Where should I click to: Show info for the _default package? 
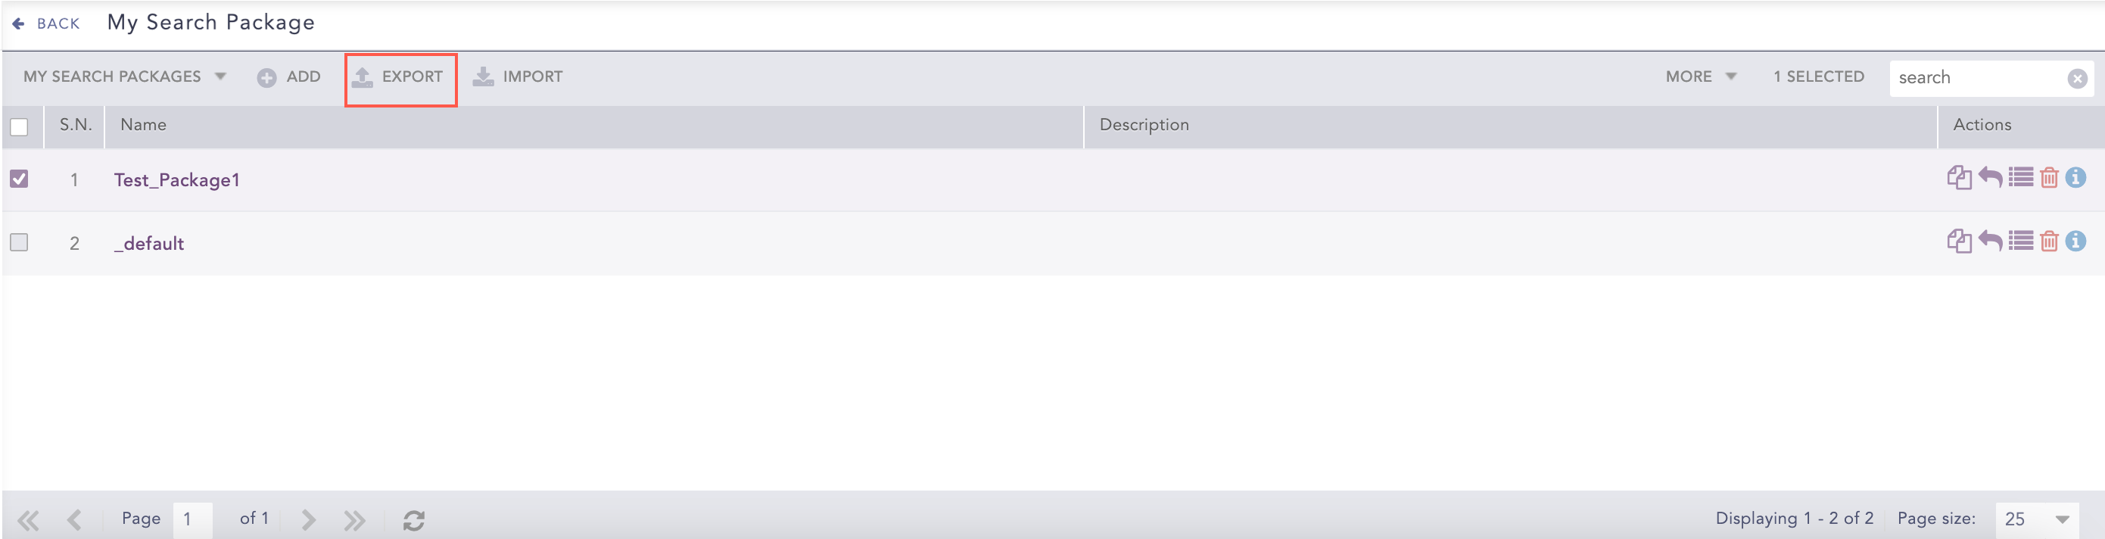pos(2075,241)
